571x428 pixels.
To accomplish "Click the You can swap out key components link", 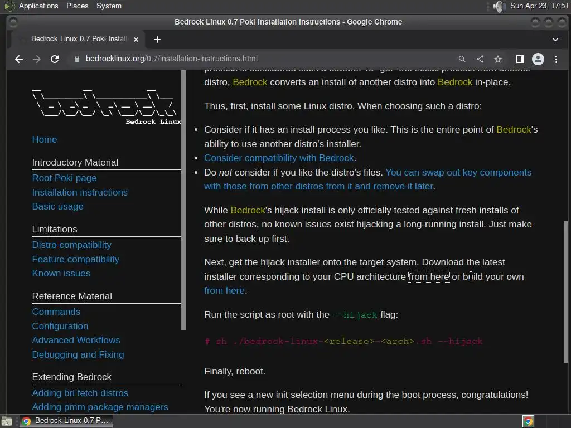I will click(x=458, y=173).
